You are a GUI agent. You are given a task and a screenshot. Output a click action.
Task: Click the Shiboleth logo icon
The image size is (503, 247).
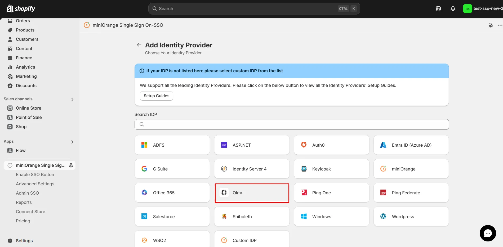pos(224,217)
